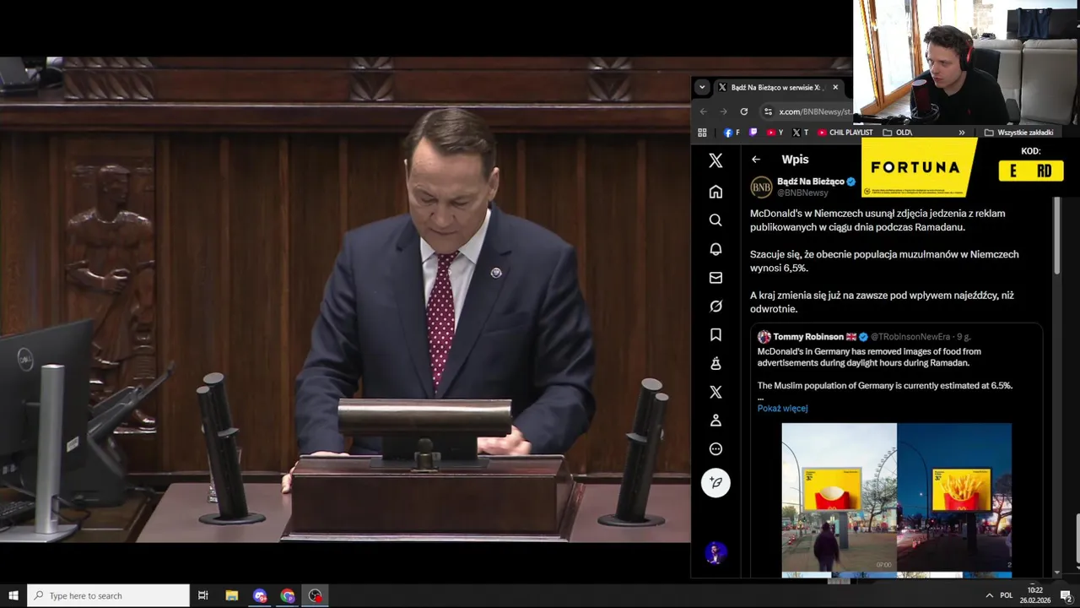Open Wszystkie zakładki folder

pyautogui.click(x=1018, y=133)
